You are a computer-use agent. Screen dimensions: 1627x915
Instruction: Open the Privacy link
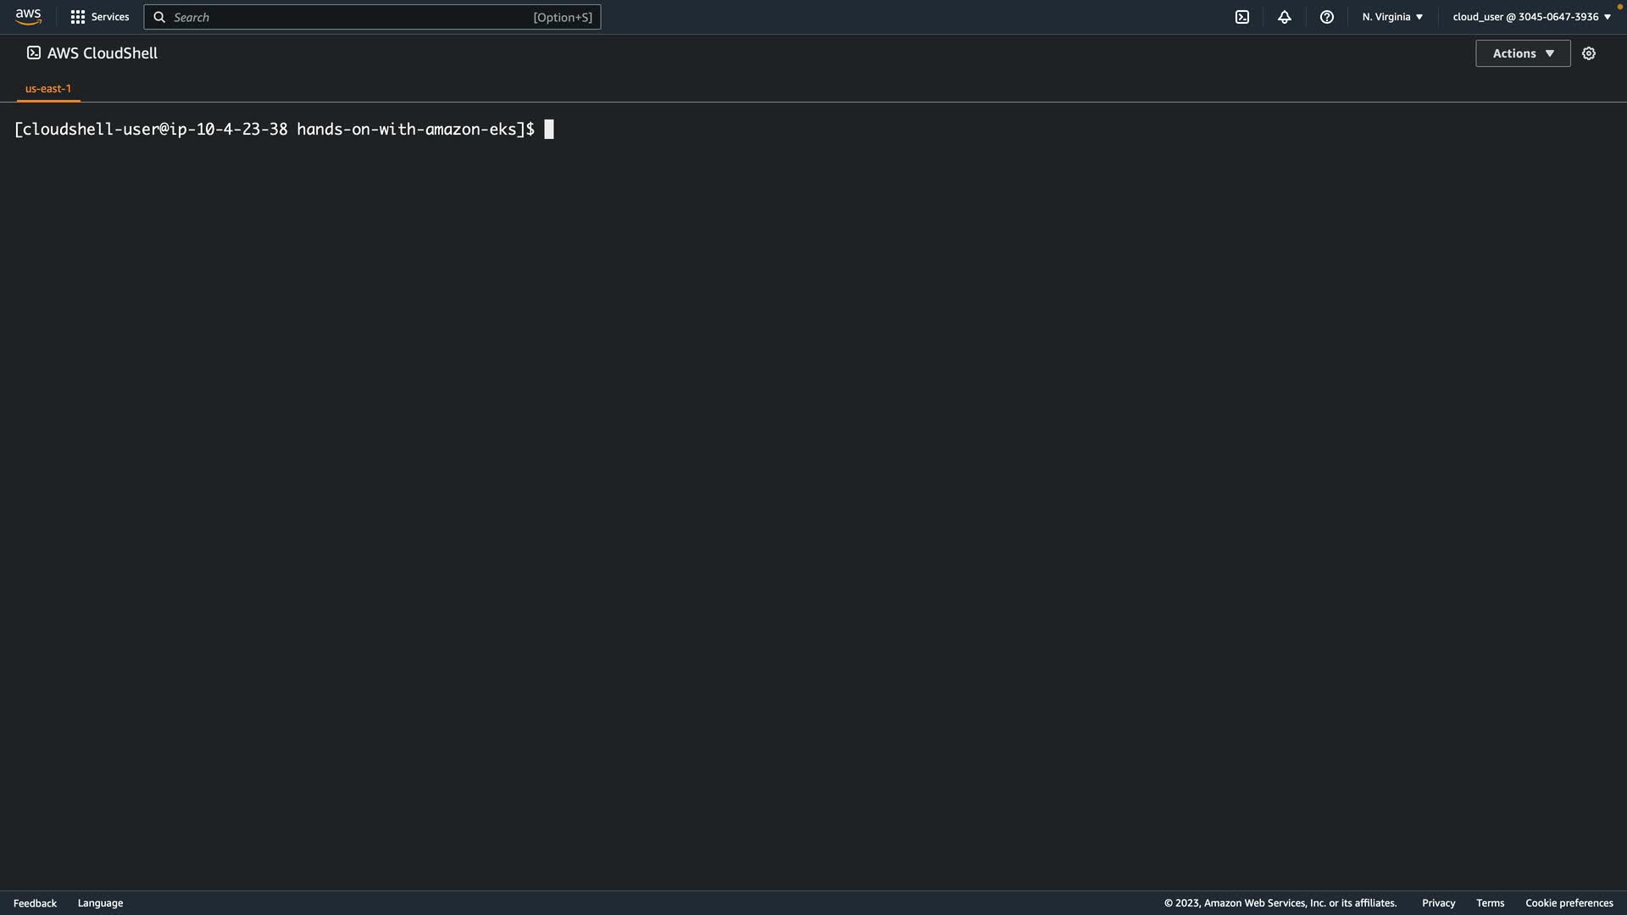point(1438,903)
